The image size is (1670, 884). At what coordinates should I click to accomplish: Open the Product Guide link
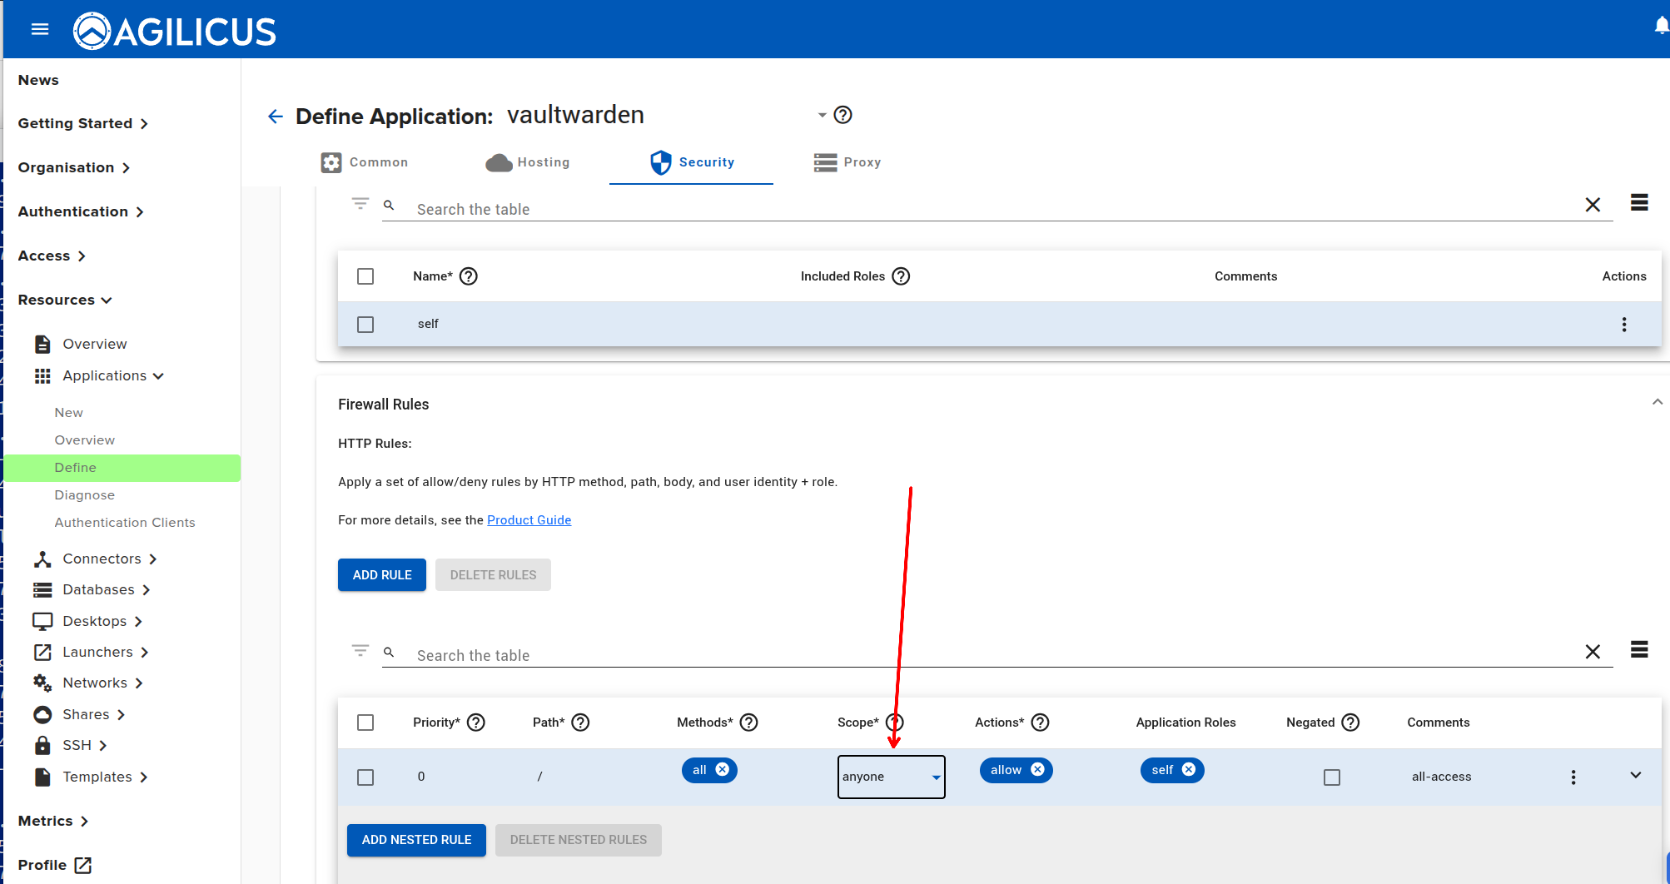point(529,520)
